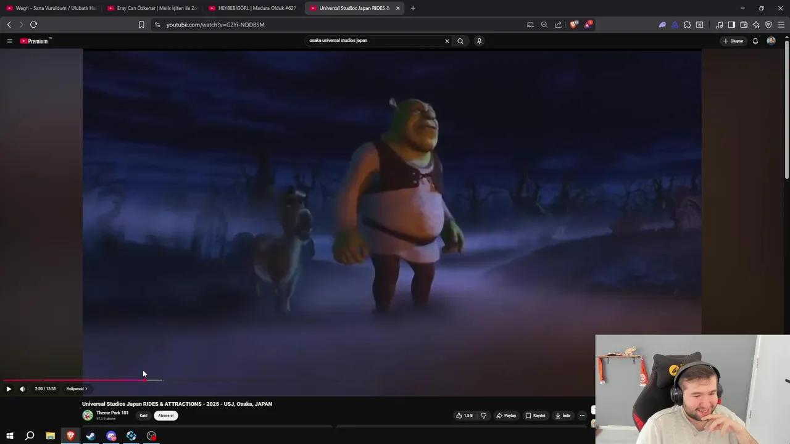Open the purple brain extension
The height and width of the screenshot is (444, 790).
[x=662, y=25]
